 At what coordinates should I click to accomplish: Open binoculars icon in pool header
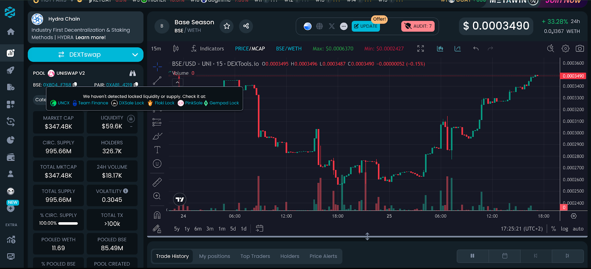pos(133,73)
